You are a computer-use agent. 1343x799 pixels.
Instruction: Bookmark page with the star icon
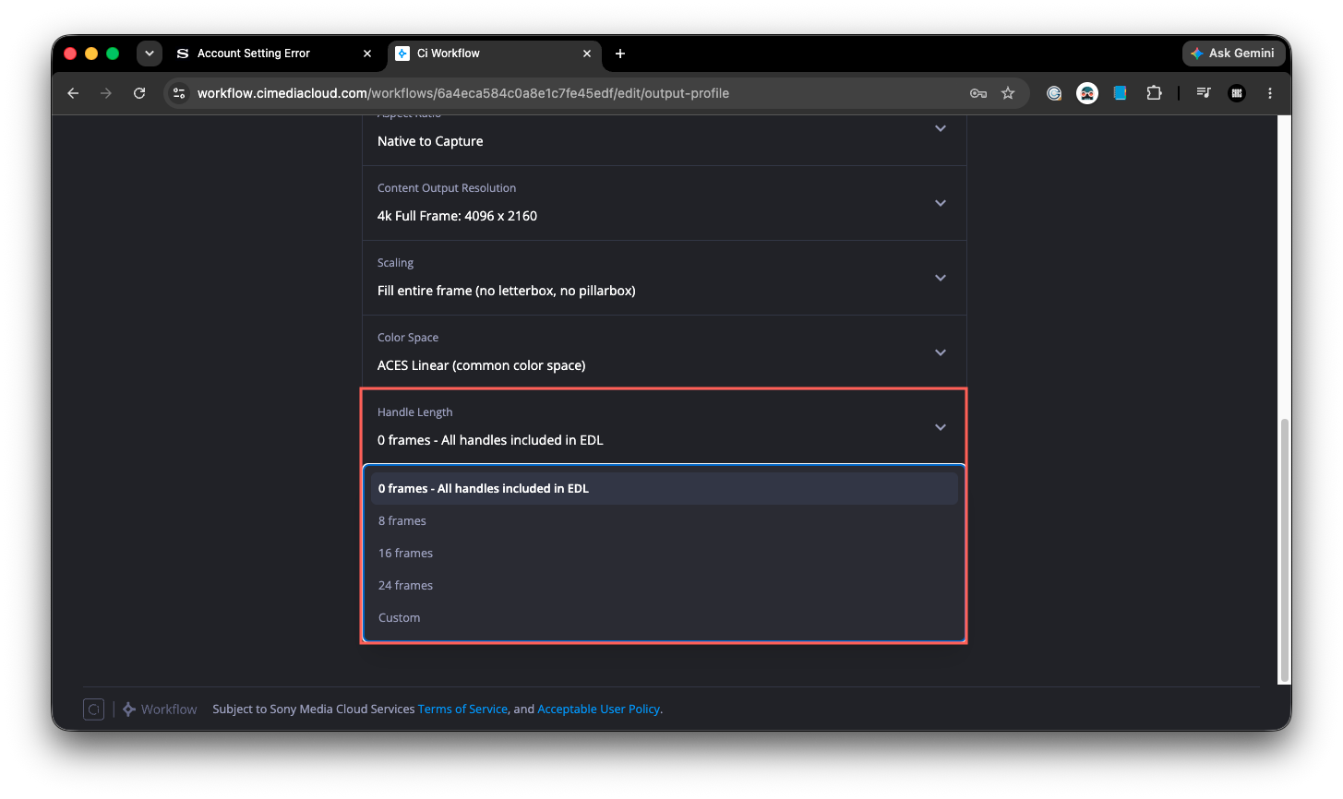point(1008,93)
